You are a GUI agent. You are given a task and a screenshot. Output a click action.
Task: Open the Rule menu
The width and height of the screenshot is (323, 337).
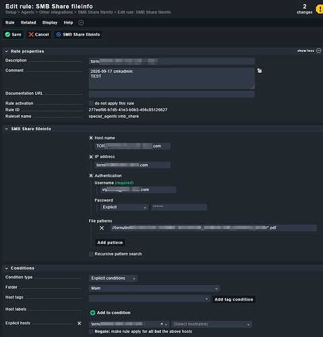[x=10, y=22]
